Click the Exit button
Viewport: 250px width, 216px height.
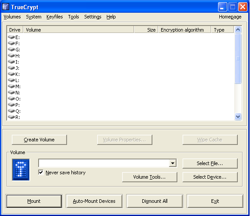(x=215, y=201)
